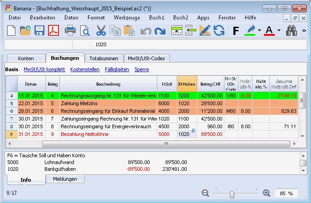Zoom out with the minus magnifier icon
This screenshot has width=311, height=203.
tap(205, 193)
